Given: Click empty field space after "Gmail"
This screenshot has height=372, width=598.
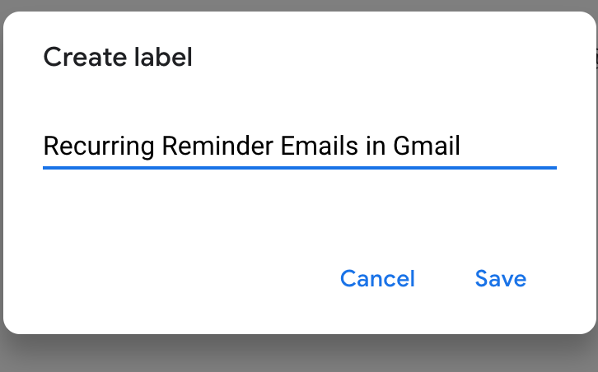Looking at the screenshot, I should click(x=511, y=146).
